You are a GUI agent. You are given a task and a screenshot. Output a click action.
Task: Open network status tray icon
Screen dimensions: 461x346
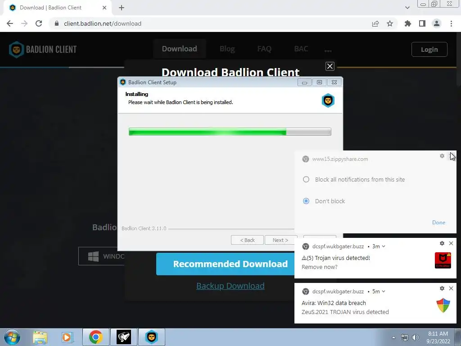point(405,337)
